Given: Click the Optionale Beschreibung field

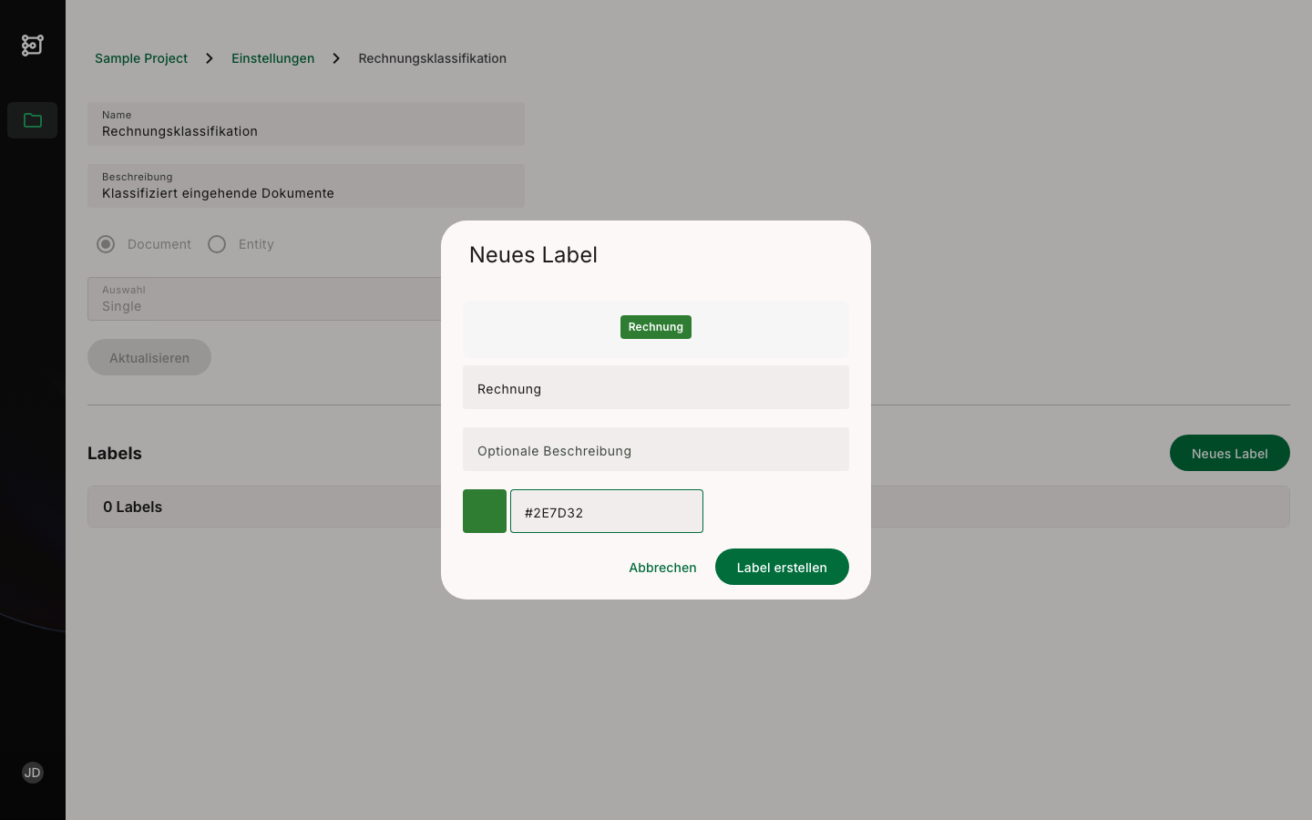Looking at the screenshot, I should point(655,449).
